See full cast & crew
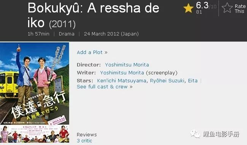 point(104,87)
